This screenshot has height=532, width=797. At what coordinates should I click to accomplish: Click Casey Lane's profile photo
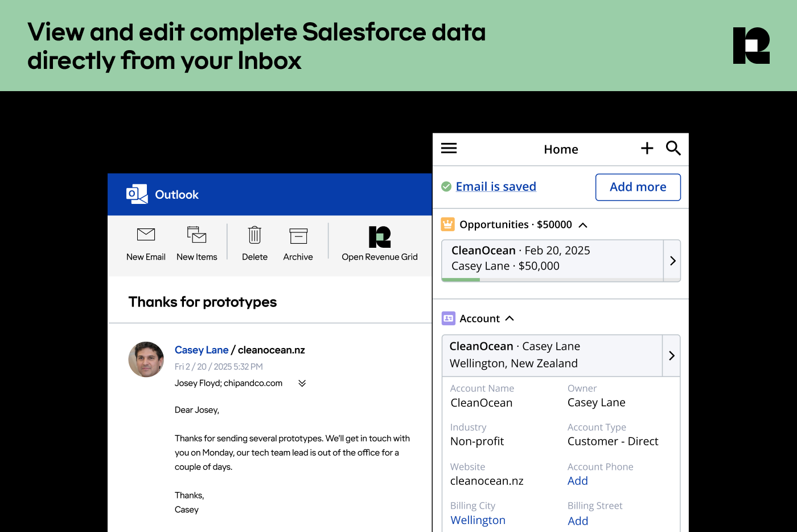coord(146,359)
